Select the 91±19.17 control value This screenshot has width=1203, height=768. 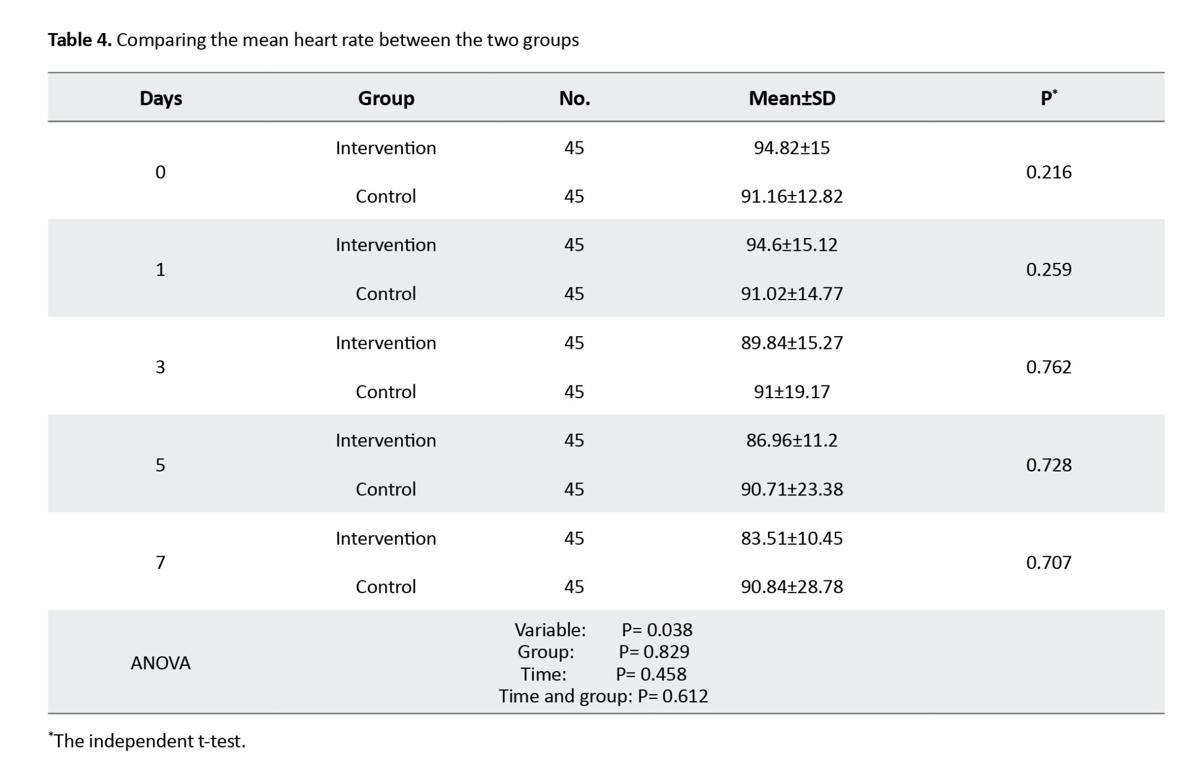(792, 392)
